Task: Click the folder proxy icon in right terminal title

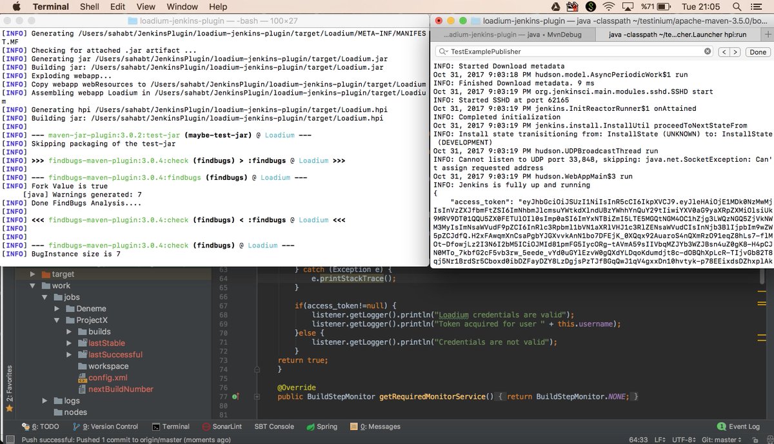Action: (476, 21)
